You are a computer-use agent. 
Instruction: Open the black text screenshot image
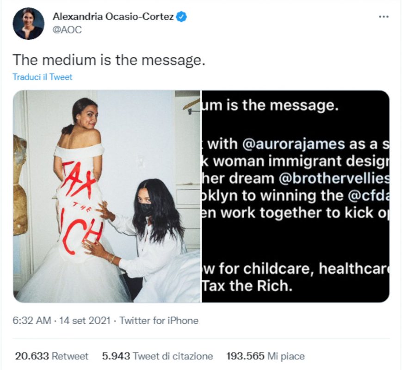pos(296,197)
